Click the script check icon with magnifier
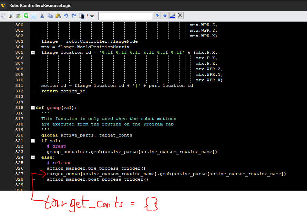The width and height of the screenshot is (307, 212). 11,16
